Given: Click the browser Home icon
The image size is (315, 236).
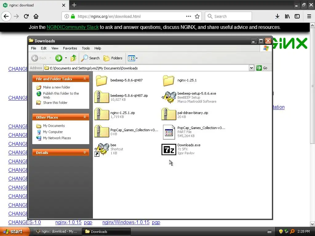Looking at the screenshot, I should click(x=36, y=16).
